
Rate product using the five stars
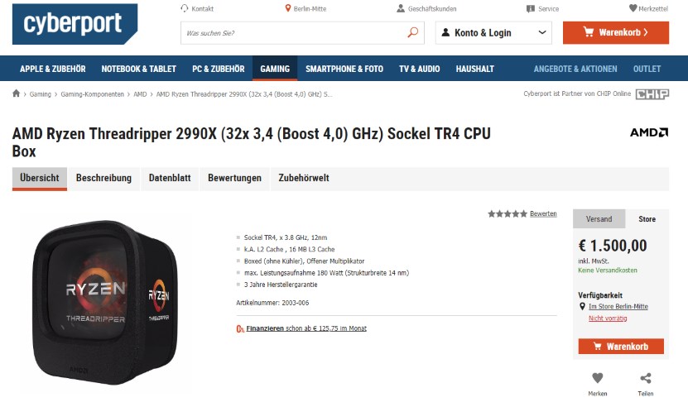point(508,213)
